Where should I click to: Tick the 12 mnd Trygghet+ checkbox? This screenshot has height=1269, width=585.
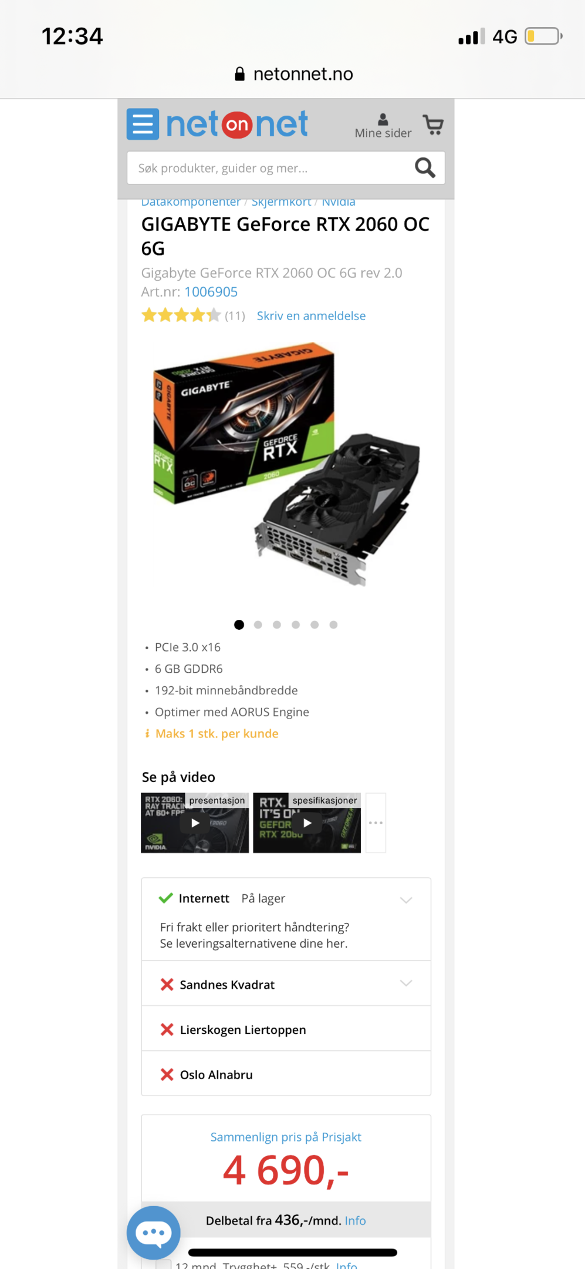[x=164, y=1264]
